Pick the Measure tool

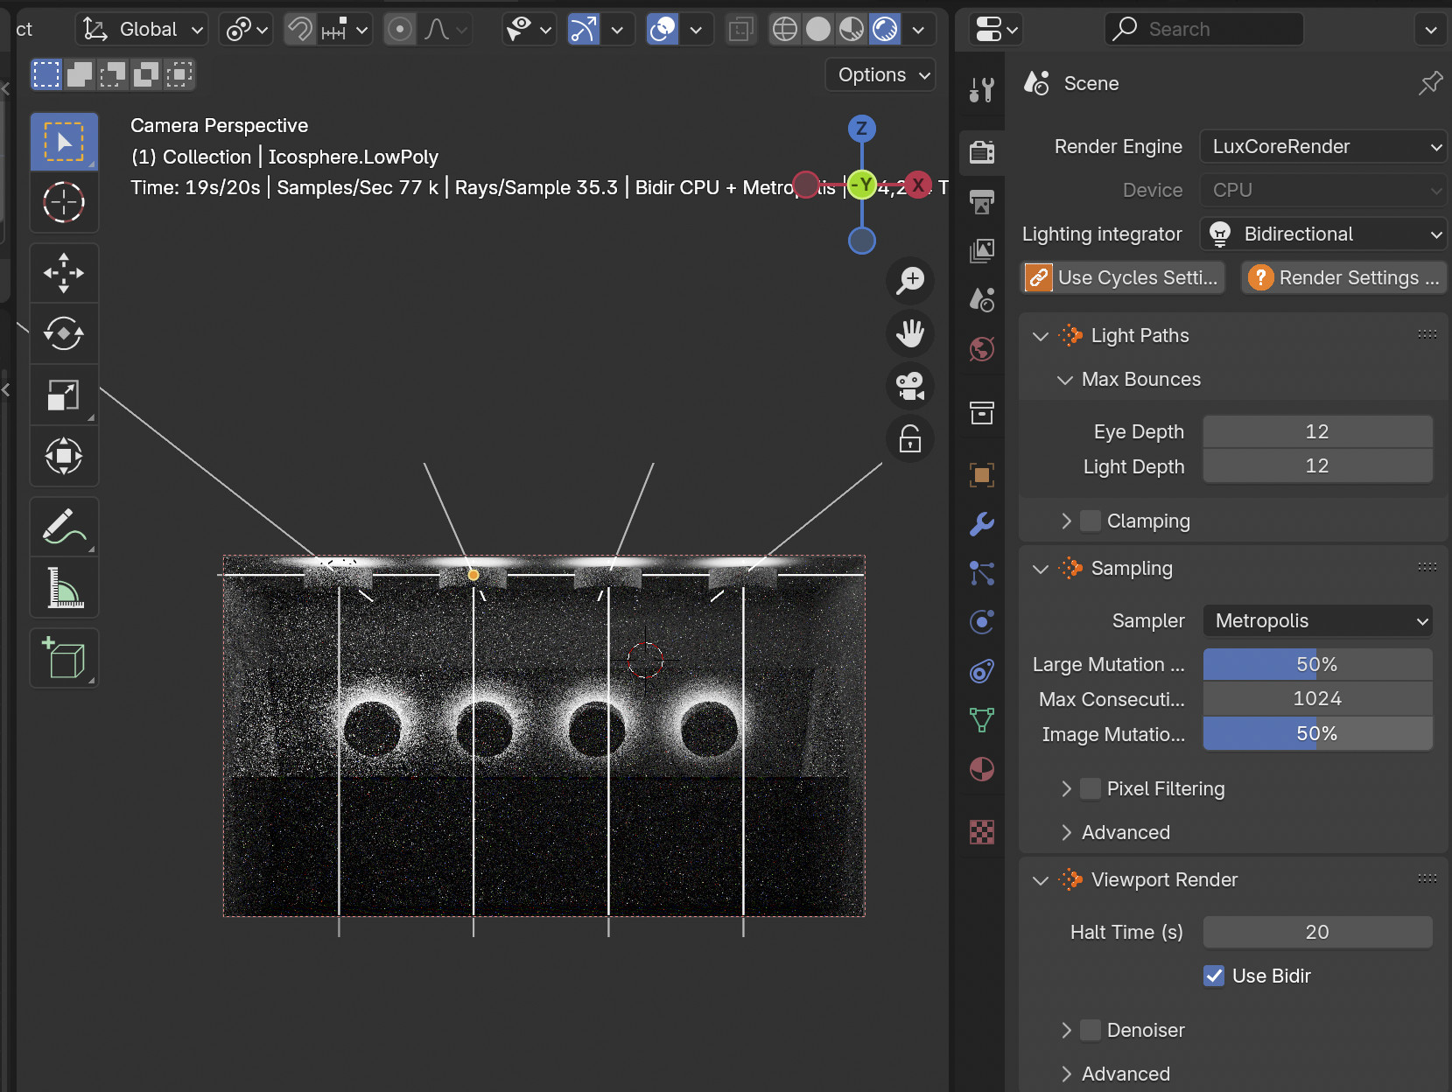[x=64, y=587]
